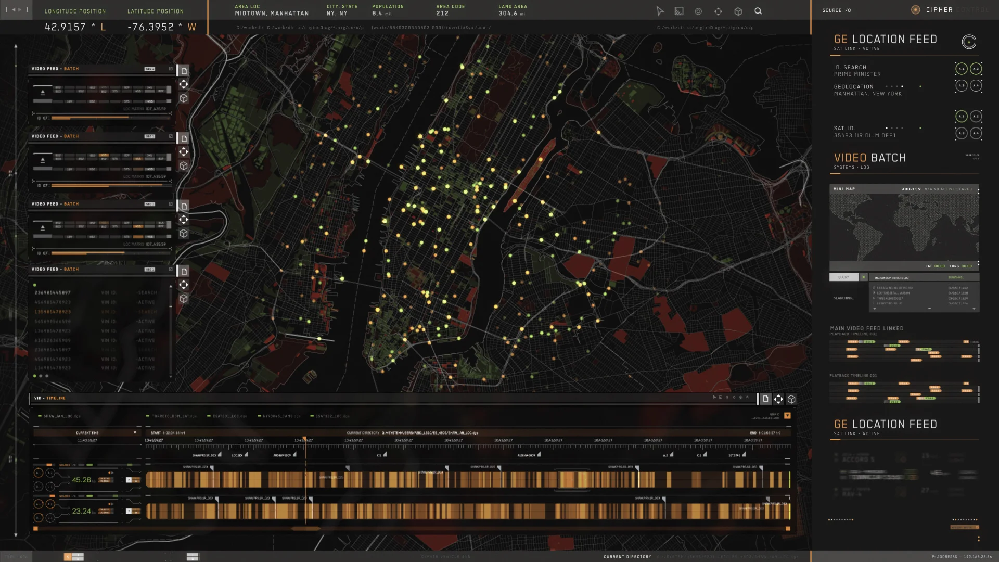Click cube icon beside first Video Feed panel
This screenshot has height=562, width=999.
click(184, 98)
